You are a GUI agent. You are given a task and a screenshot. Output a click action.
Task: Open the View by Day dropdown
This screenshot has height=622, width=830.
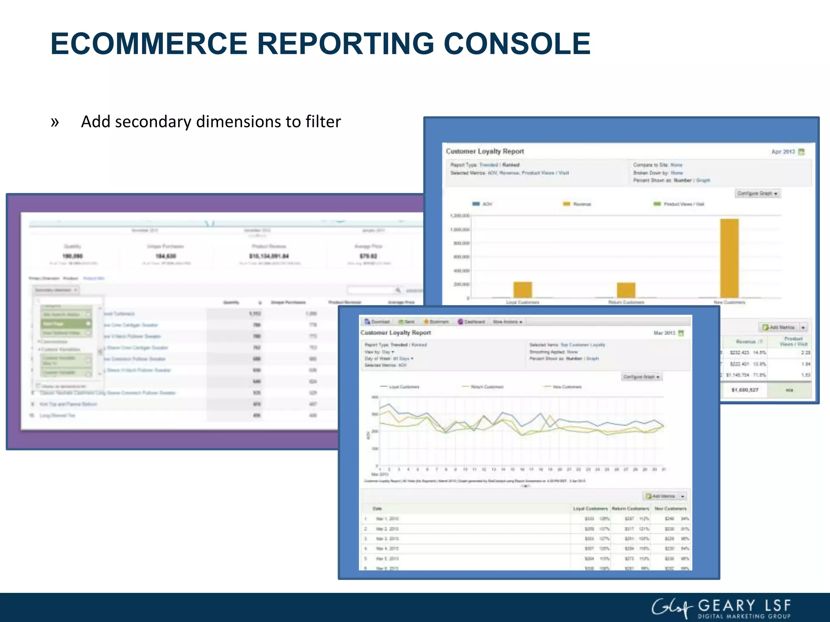click(x=388, y=352)
